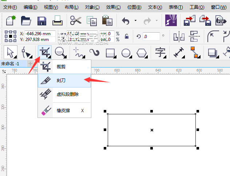230x176 pixels.
Task: Click the Crop tool flyout button
Action: tap(45, 52)
